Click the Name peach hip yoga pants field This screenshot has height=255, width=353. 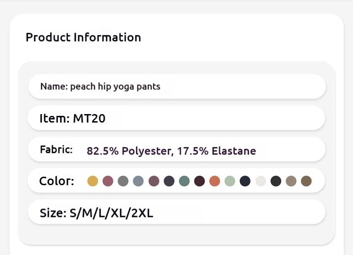tap(177, 87)
